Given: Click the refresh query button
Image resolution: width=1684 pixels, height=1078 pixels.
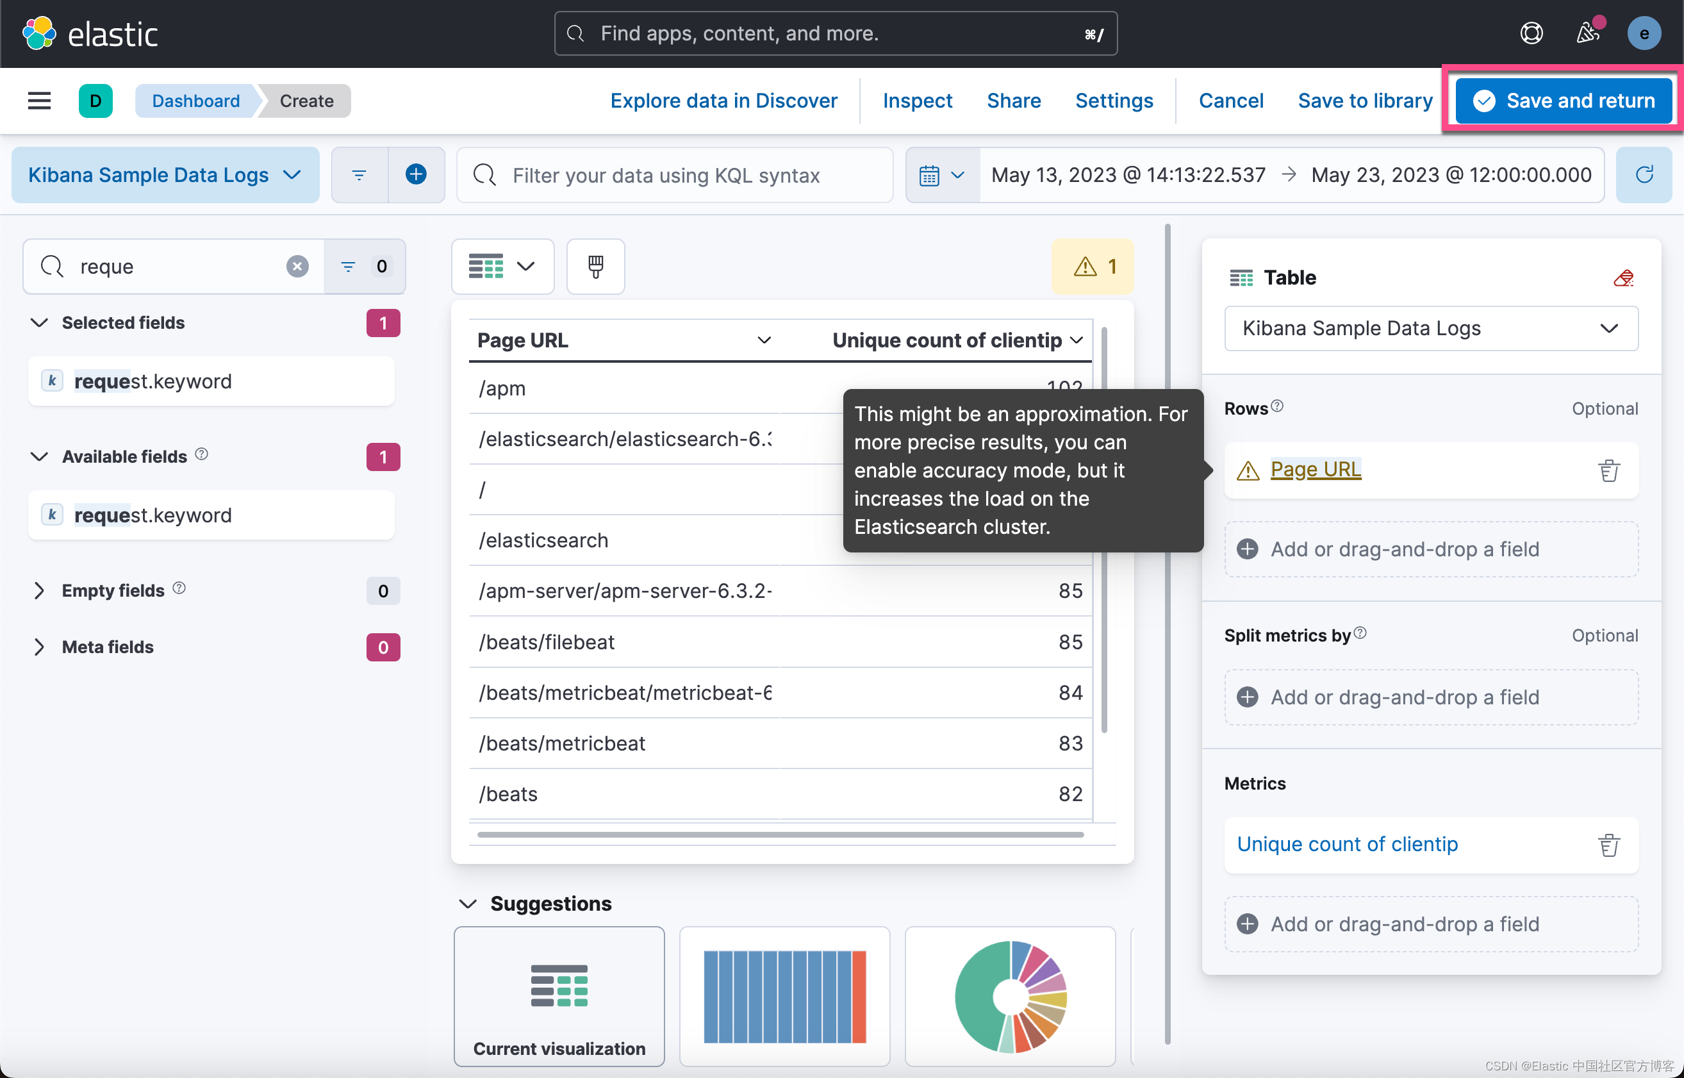Looking at the screenshot, I should point(1644,175).
